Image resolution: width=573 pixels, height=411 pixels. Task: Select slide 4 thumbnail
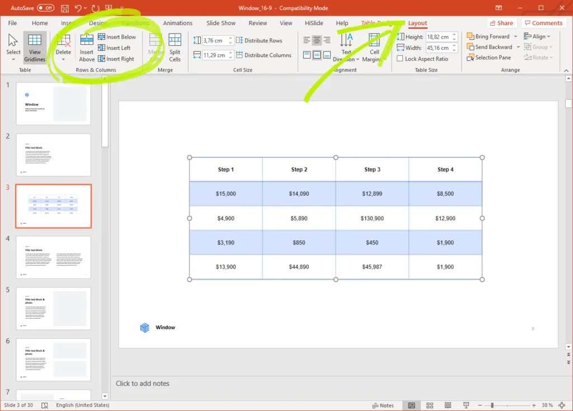[53, 257]
